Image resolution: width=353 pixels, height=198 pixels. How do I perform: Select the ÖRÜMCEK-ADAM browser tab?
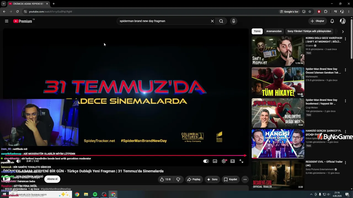pos(28,4)
